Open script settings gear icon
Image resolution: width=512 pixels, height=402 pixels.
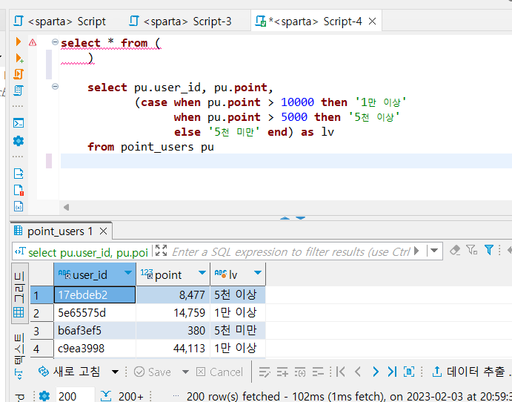coord(19,141)
